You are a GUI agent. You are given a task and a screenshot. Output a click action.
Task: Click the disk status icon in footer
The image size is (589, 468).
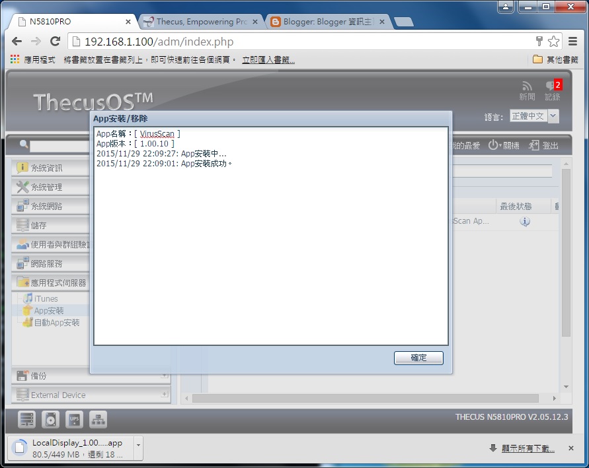tap(50, 419)
